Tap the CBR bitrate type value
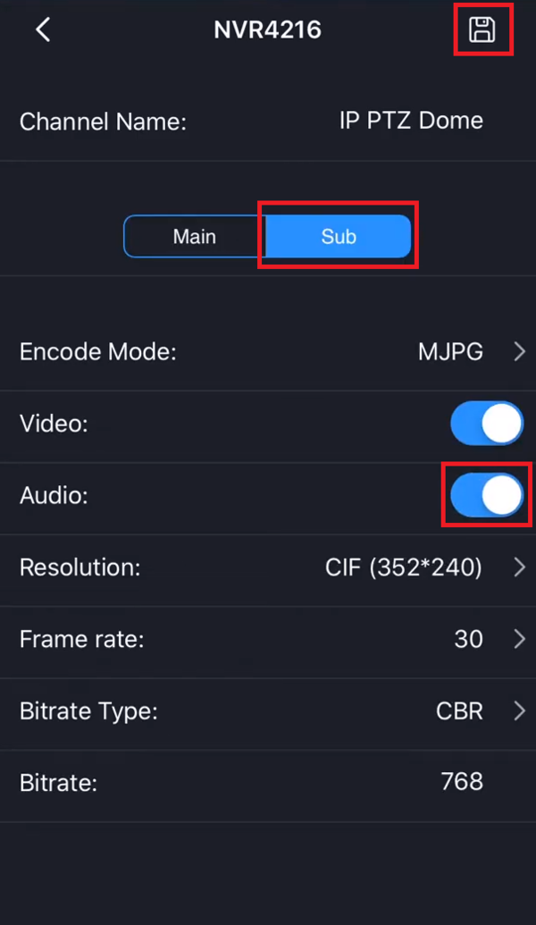The height and width of the screenshot is (925, 536). pyautogui.click(x=459, y=711)
